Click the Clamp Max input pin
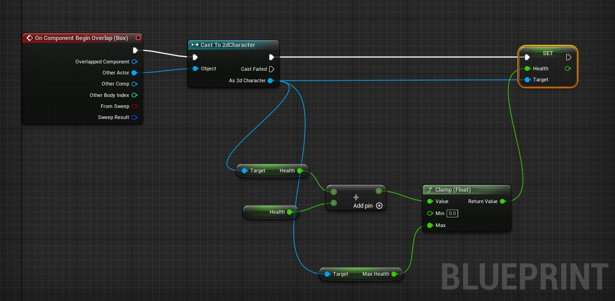Image resolution: width=615 pixels, height=301 pixels. 430,225
